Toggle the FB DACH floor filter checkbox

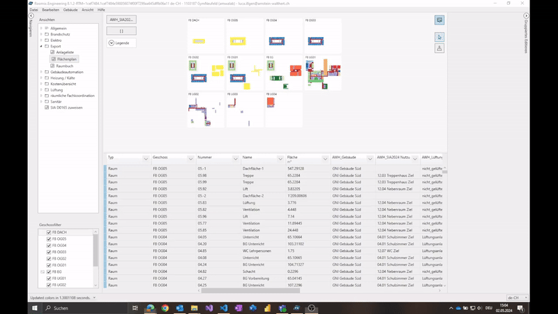point(49,232)
